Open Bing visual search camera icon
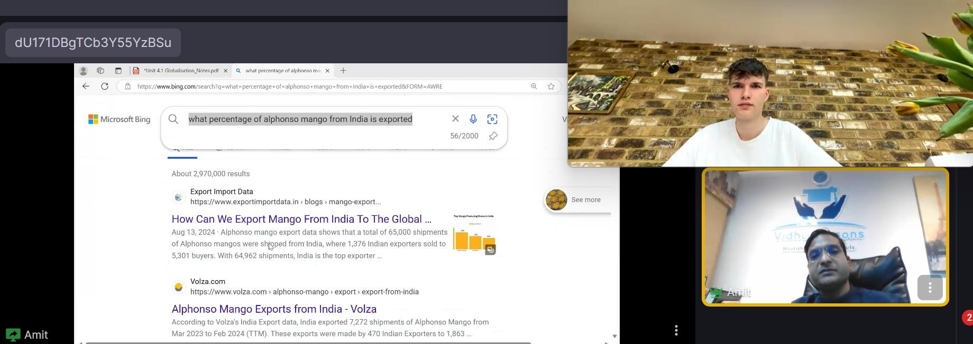This screenshot has height=344, width=973. coord(492,119)
